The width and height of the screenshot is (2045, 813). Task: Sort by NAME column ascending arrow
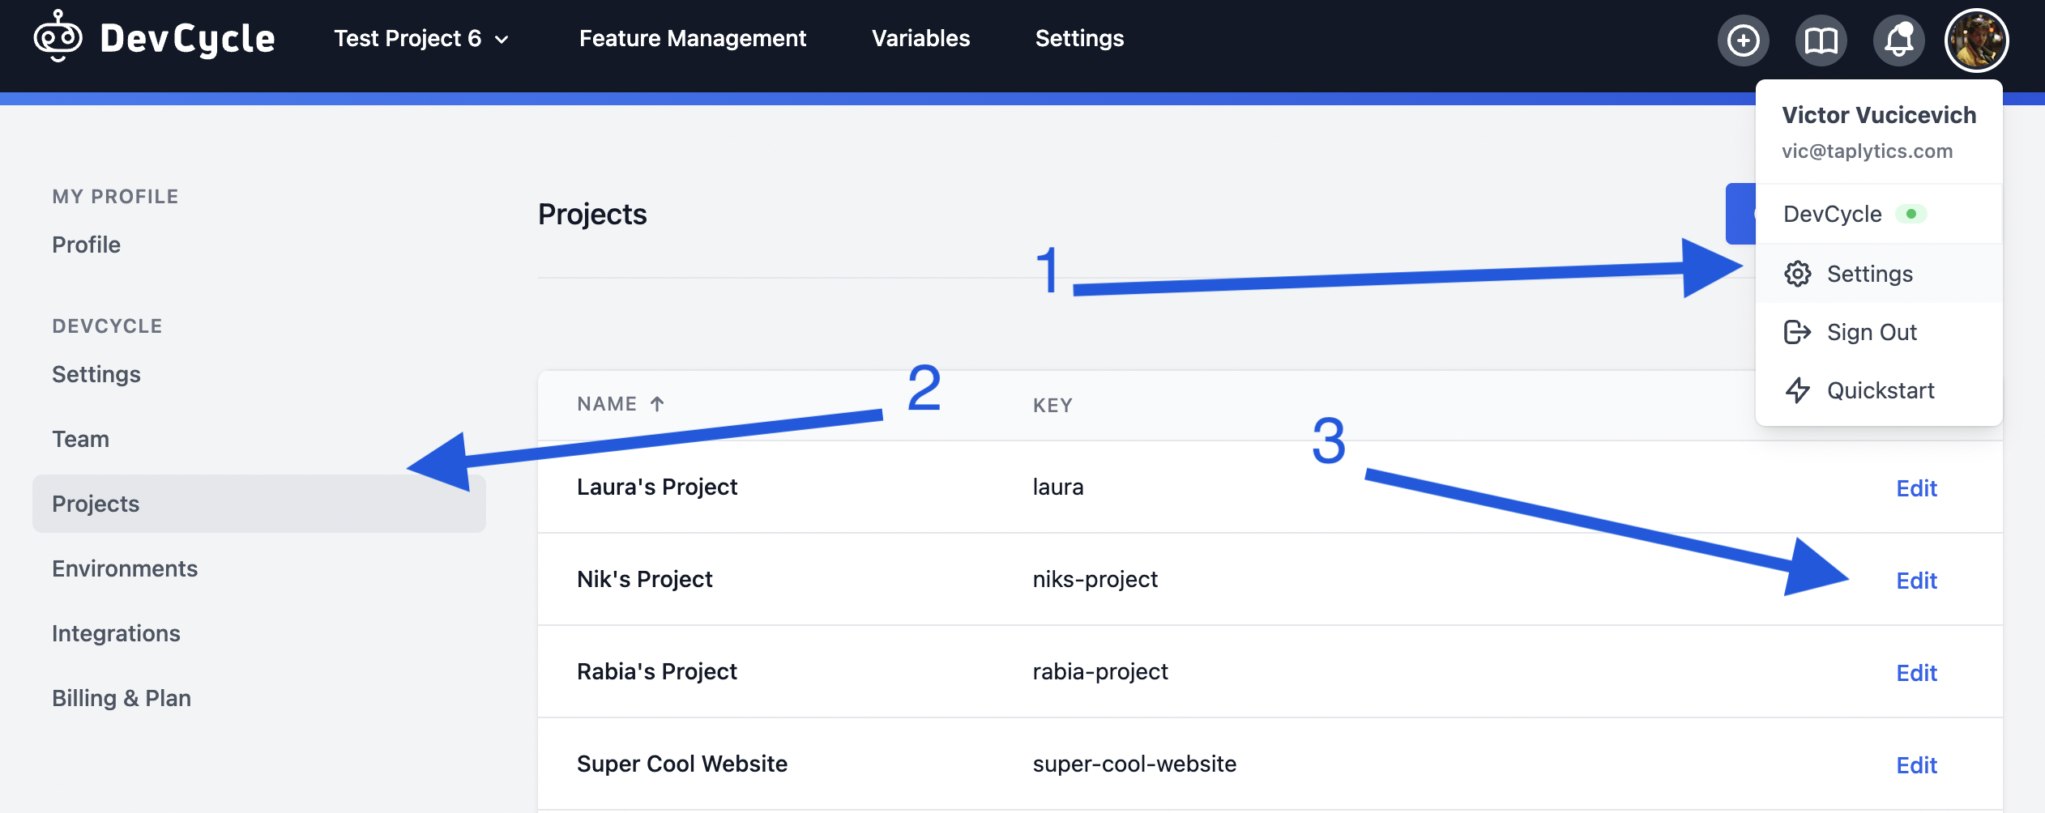click(x=657, y=403)
